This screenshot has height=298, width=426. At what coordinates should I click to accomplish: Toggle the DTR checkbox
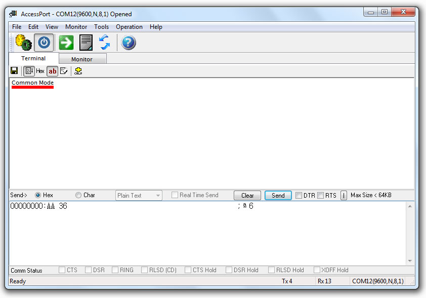click(x=299, y=195)
